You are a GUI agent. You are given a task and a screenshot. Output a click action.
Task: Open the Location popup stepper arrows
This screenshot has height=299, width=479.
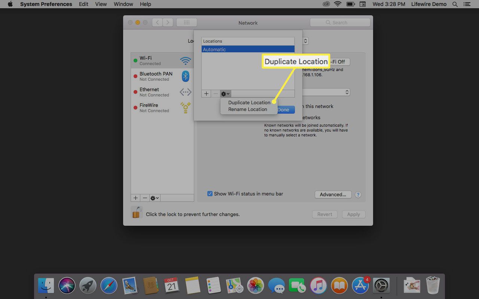305,41
